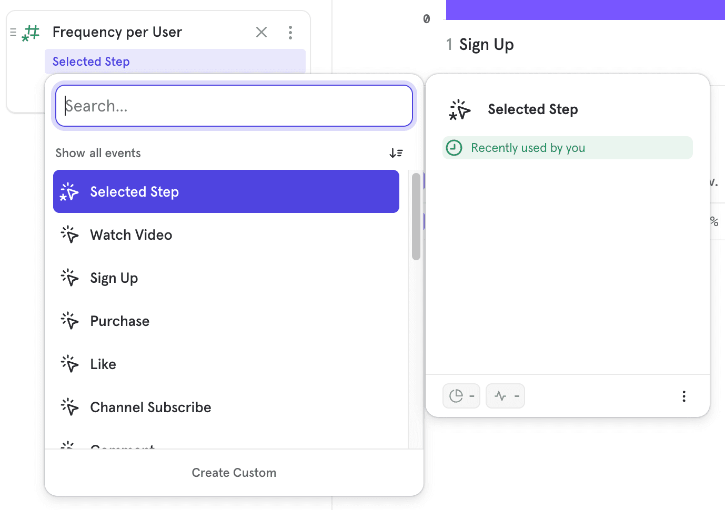Select the pie chart visualization icon

point(461,396)
